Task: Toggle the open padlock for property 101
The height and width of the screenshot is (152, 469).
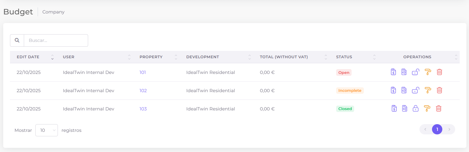Action: (415, 72)
